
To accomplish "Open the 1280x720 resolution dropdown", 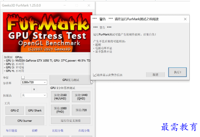I will click(34, 82).
